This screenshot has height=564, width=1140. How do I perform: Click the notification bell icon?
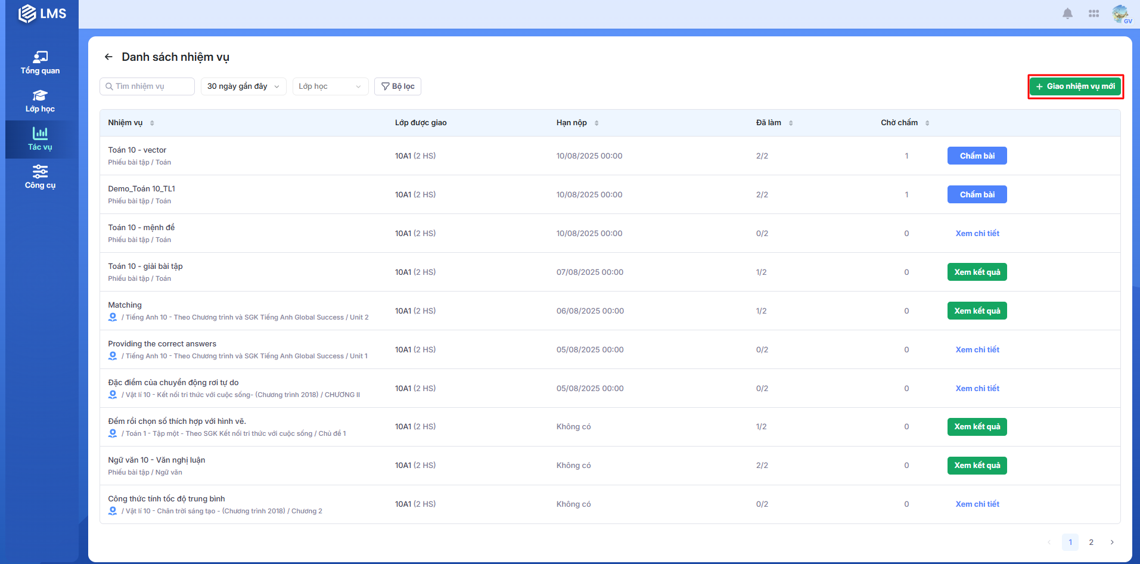pos(1067,14)
